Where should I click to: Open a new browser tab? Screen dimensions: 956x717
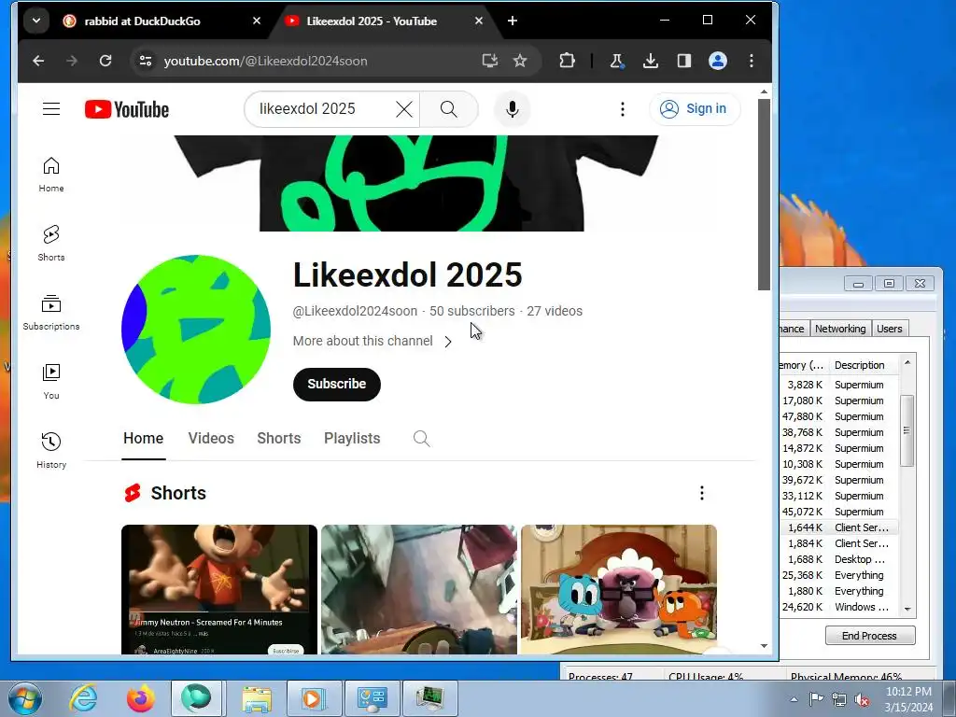[513, 21]
